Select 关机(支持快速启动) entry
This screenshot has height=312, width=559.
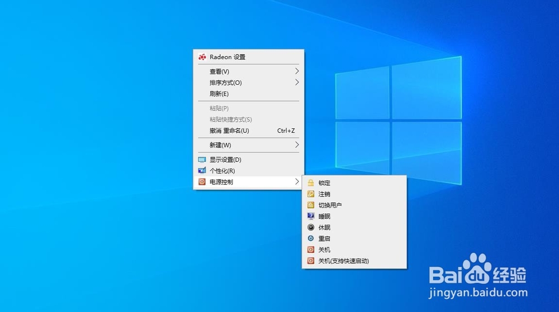pyautogui.click(x=354, y=261)
